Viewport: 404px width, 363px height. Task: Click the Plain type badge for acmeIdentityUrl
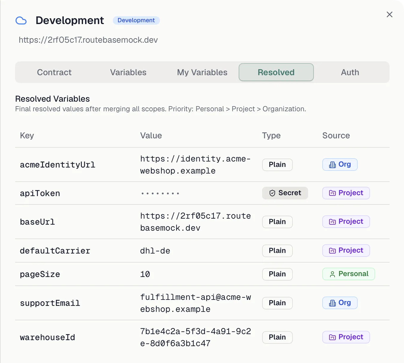tap(277, 165)
